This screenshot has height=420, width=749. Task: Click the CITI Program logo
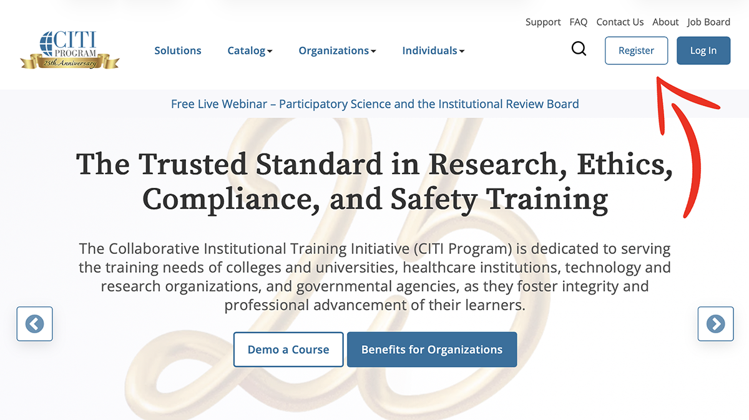pos(69,50)
